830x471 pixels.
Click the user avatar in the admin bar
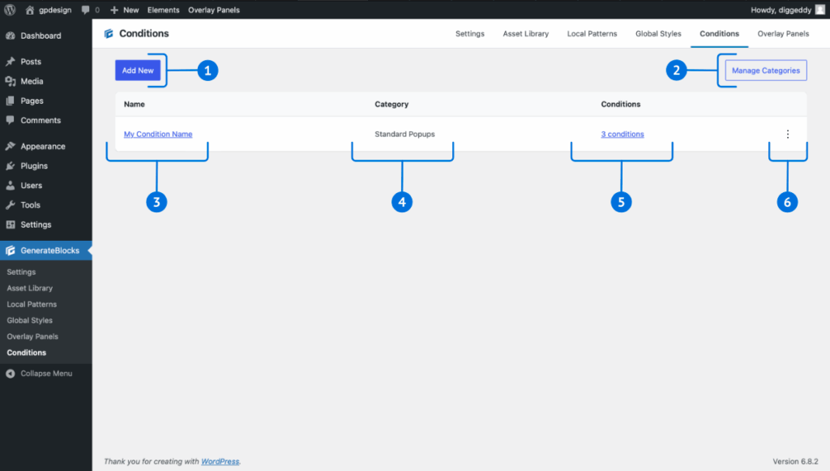click(820, 10)
